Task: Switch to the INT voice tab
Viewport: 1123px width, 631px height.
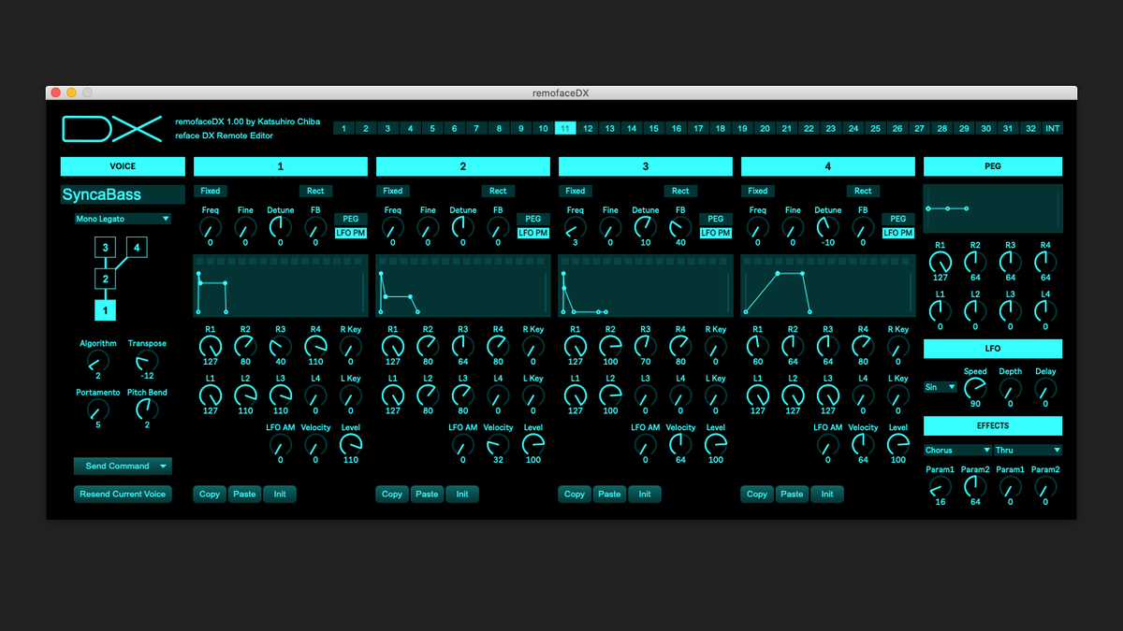Action: coord(1052,128)
